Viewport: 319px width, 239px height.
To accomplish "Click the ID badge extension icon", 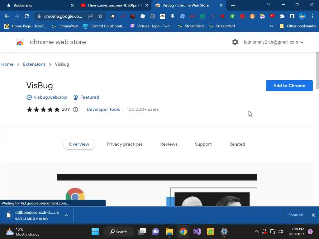I will (153, 16).
